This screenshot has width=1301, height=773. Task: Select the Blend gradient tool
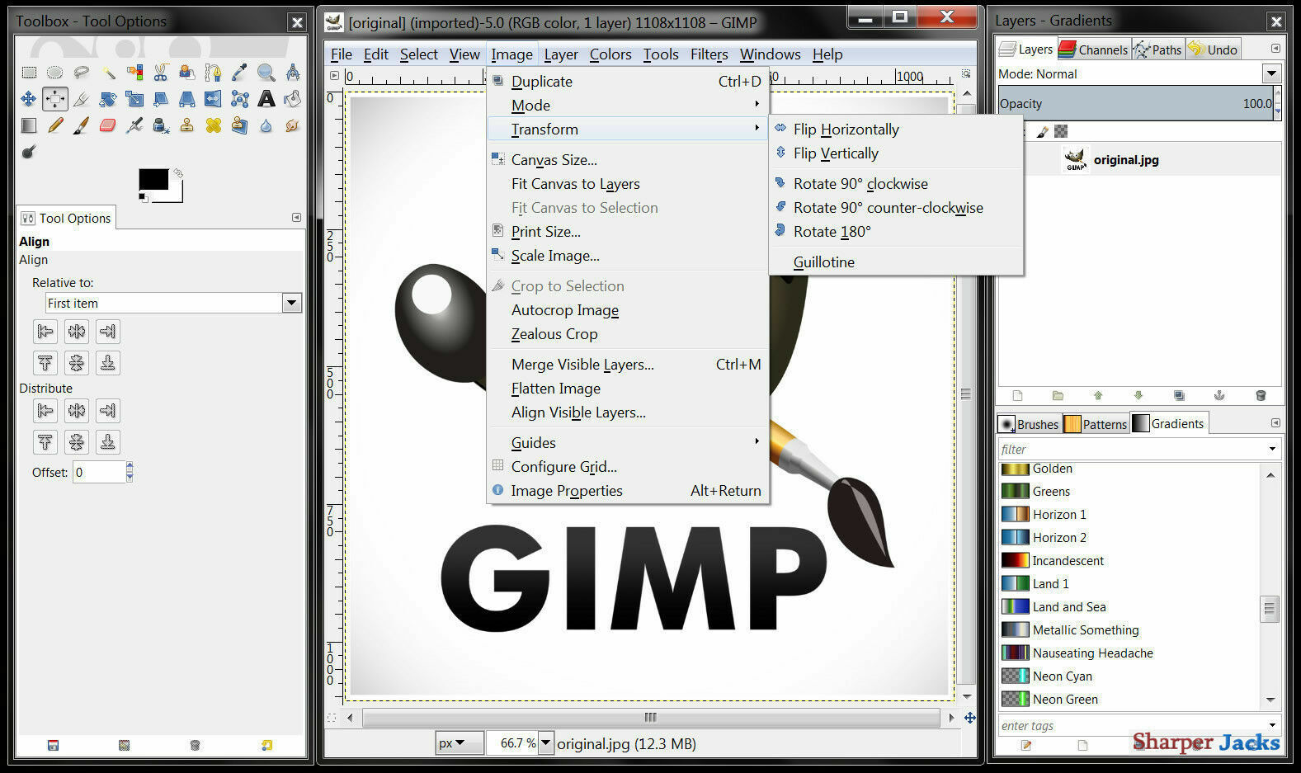(x=29, y=125)
